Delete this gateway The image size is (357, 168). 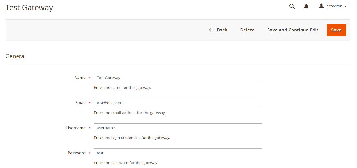(x=247, y=30)
